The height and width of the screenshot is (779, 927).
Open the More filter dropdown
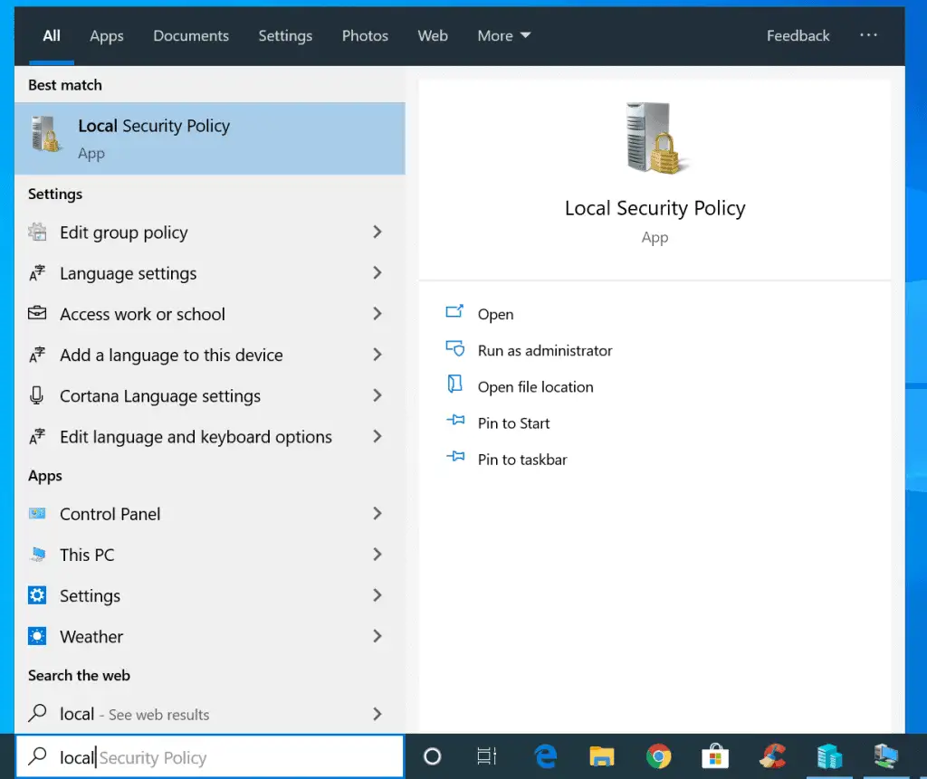[x=504, y=36]
